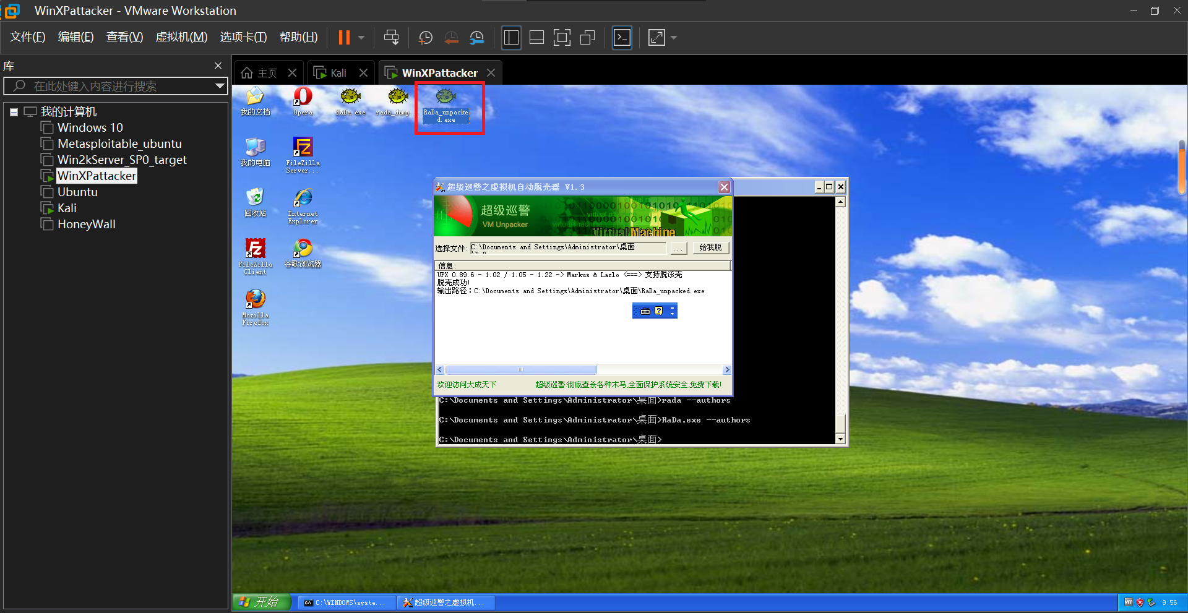The image size is (1188, 613).
Task: Click the 选择文件 path input field
Action: point(568,247)
